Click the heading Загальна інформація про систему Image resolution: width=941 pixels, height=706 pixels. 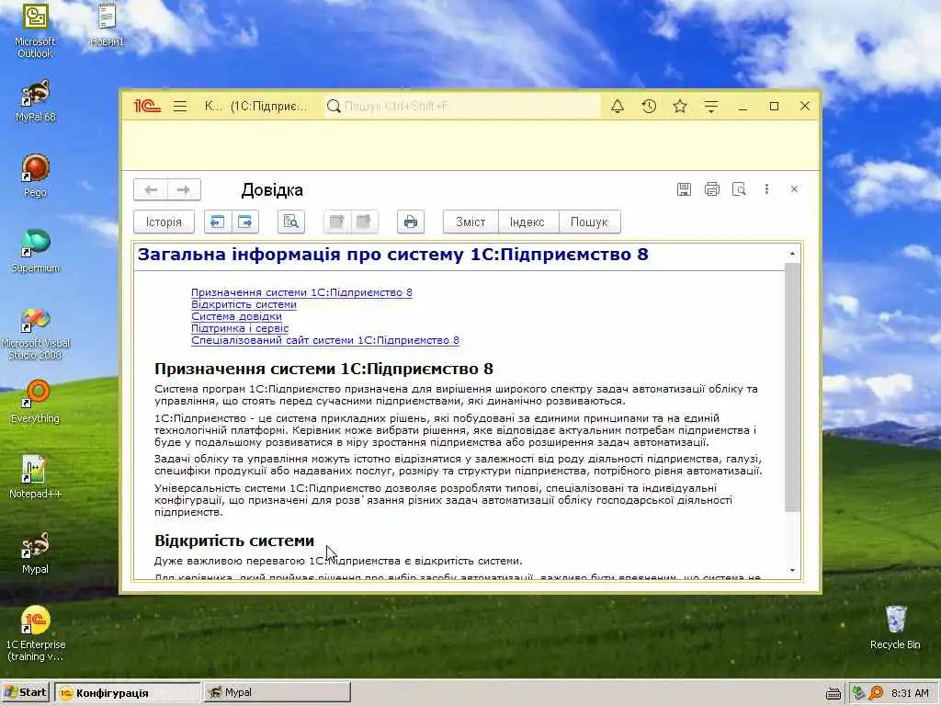click(x=393, y=255)
